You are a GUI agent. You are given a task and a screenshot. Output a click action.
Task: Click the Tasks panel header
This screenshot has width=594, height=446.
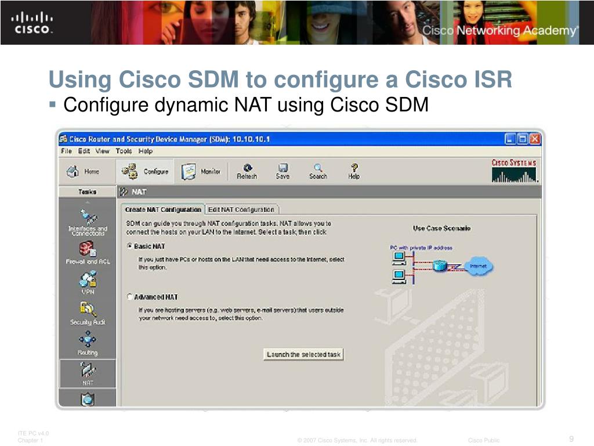pos(87,192)
